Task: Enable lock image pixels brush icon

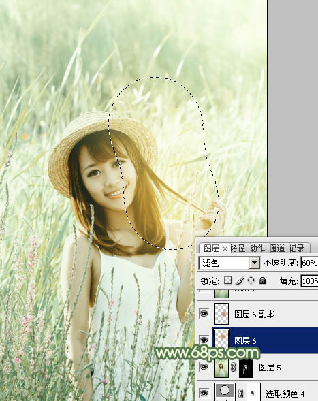Action: (x=240, y=280)
